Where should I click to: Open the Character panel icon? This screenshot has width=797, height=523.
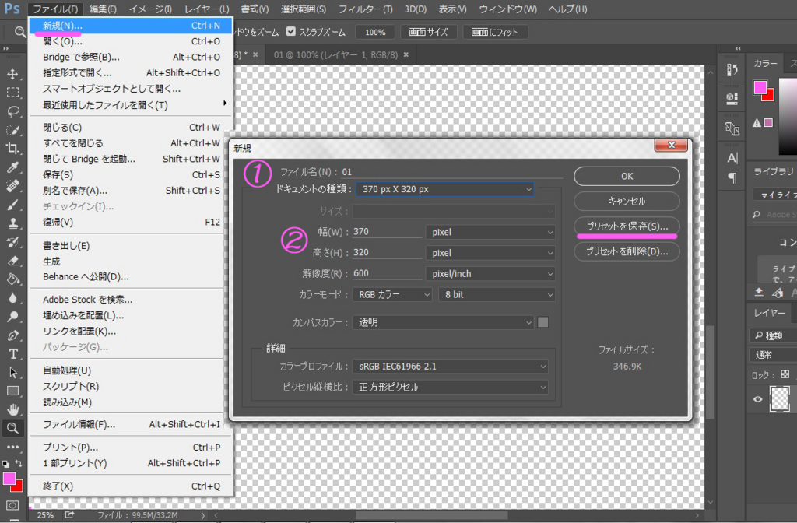click(732, 158)
